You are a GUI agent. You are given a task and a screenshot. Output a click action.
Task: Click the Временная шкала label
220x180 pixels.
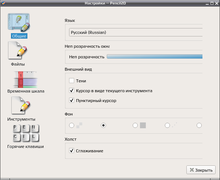click(26, 91)
